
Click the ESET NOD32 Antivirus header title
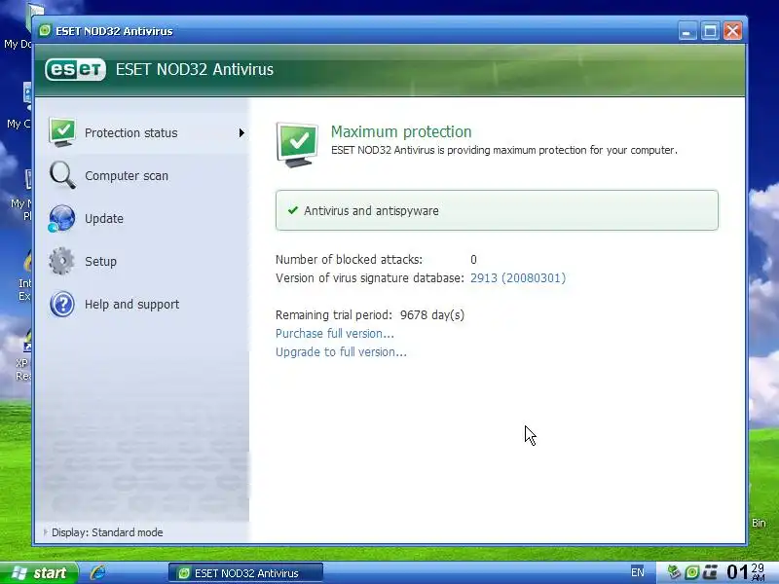(x=194, y=69)
